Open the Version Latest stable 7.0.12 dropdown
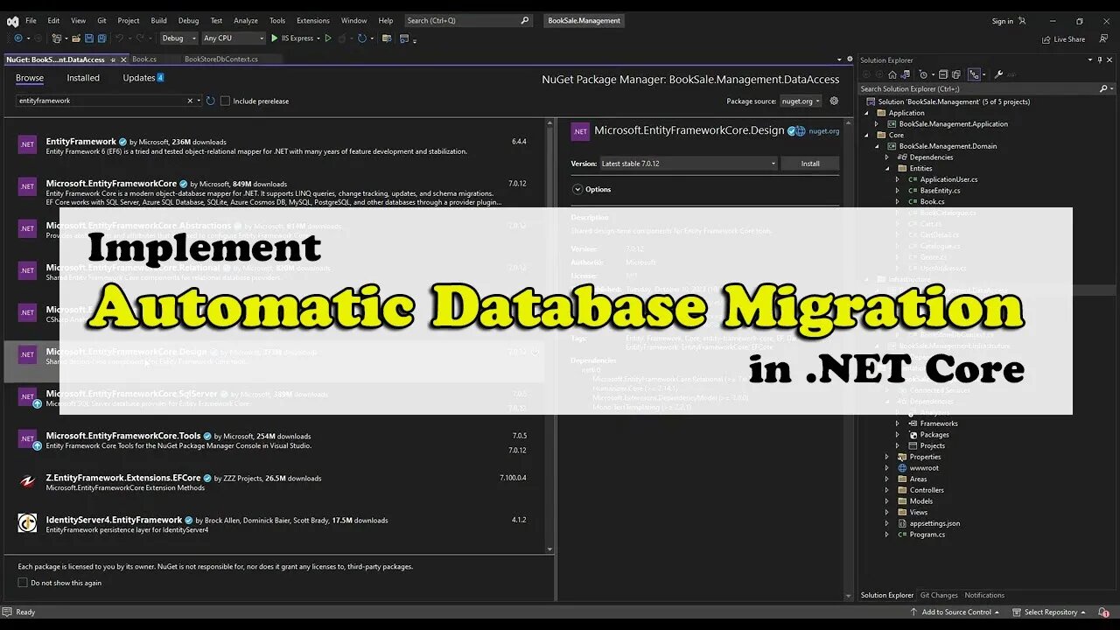The height and width of the screenshot is (630, 1120). 688,164
